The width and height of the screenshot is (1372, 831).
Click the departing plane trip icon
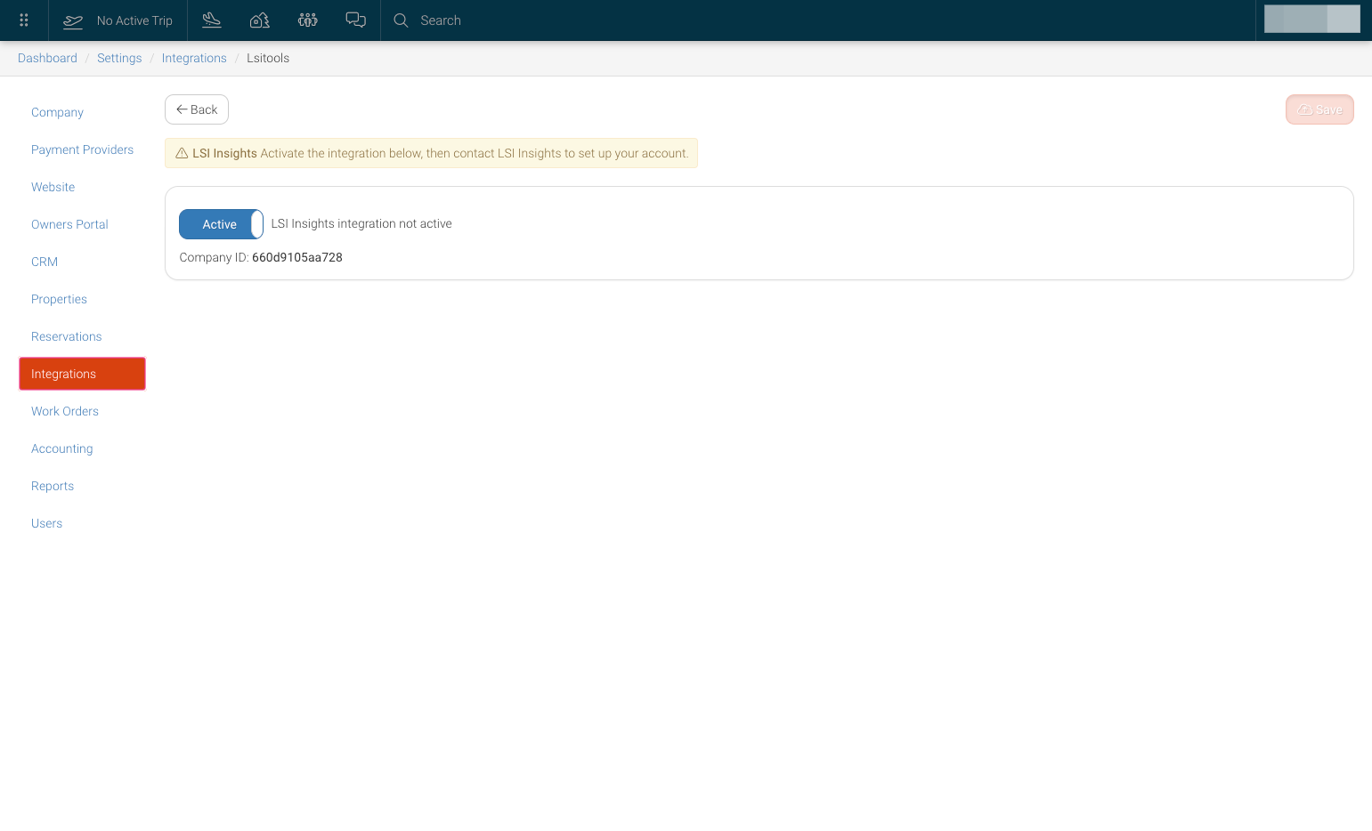point(73,20)
